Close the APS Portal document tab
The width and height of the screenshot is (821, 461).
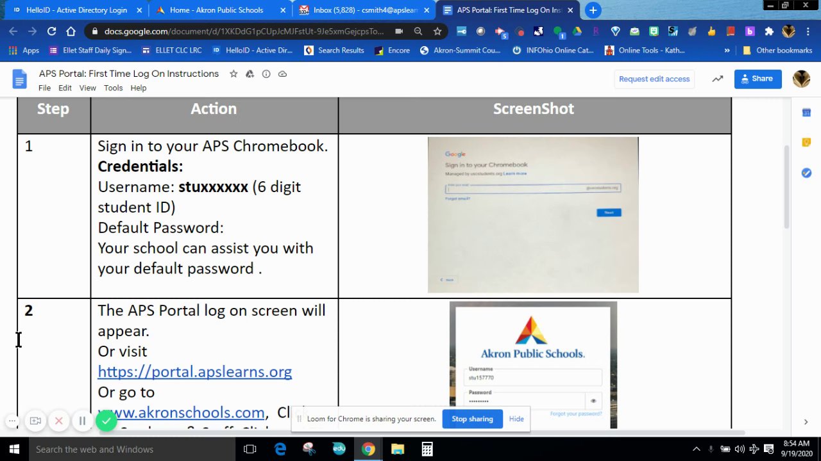(x=570, y=10)
